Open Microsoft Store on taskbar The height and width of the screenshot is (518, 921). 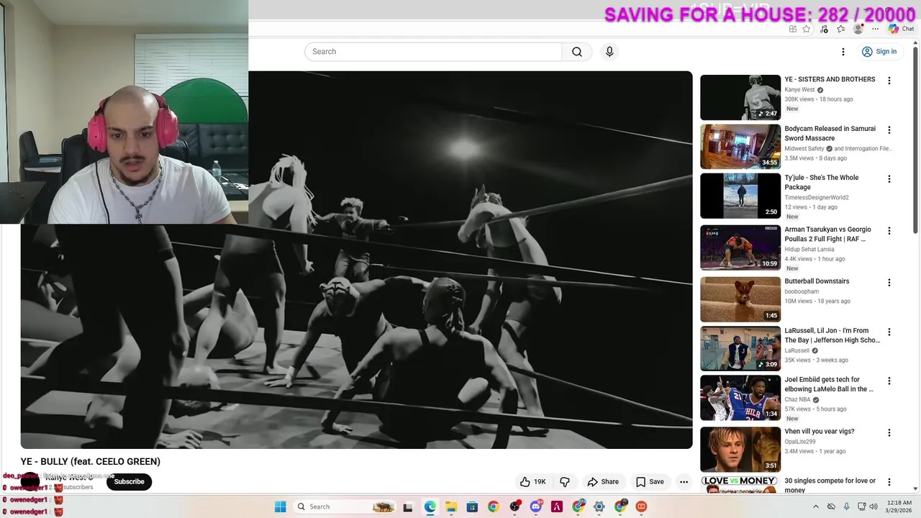(472, 506)
